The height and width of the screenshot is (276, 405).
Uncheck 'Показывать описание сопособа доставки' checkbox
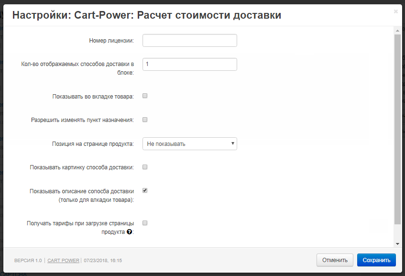point(145,190)
